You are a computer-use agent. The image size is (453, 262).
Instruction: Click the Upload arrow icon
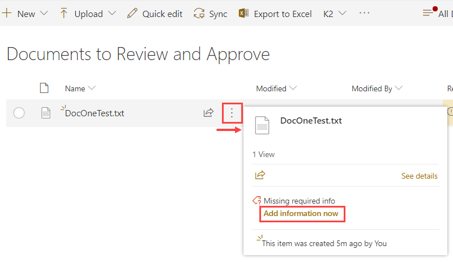(x=63, y=13)
